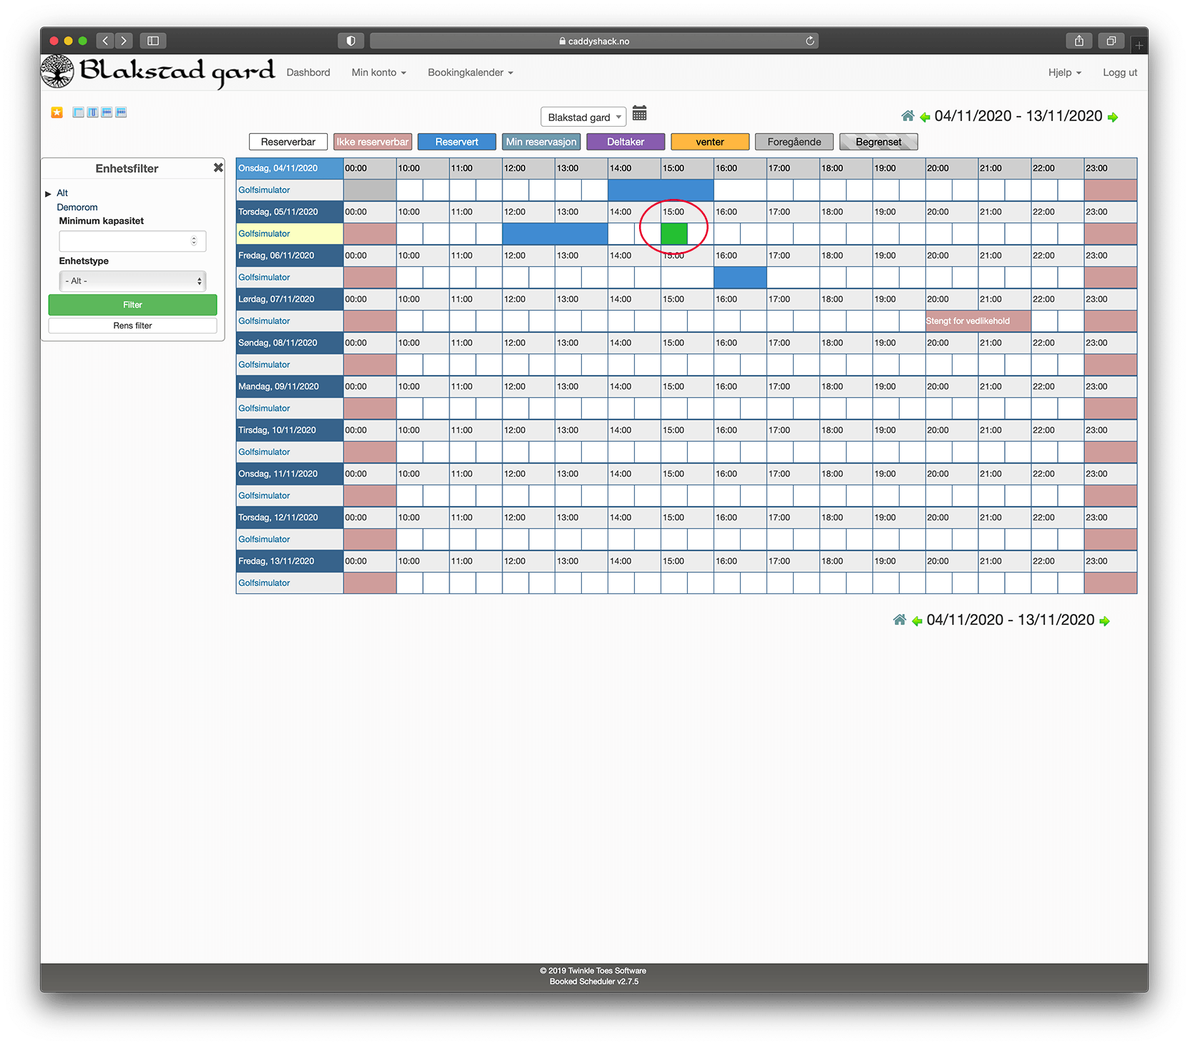
Task: Click the Rens filter button
Action: 132,326
